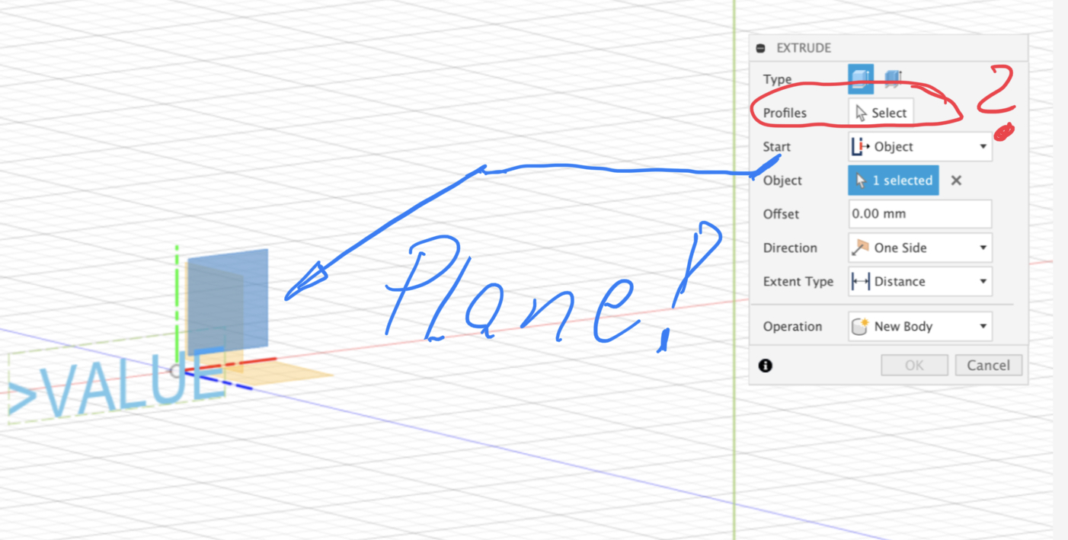The image size is (1068, 540).
Task: Select the solid Extrude type icon
Action: click(861, 78)
